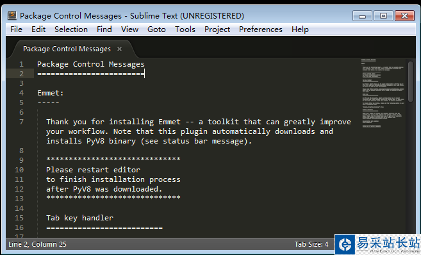The width and height of the screenshot is (421, 255).
Task: Select the Package Control Messages tab
Action: [x=67, y=49]
